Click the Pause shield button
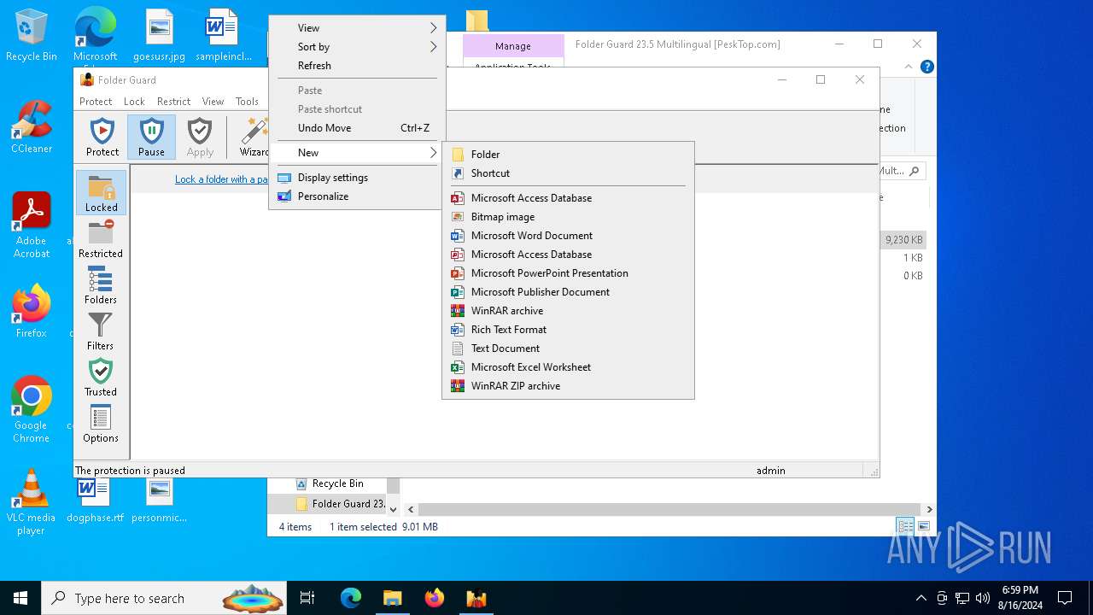This screenshot has height=615, width=1093. click(x=151, y=137)
